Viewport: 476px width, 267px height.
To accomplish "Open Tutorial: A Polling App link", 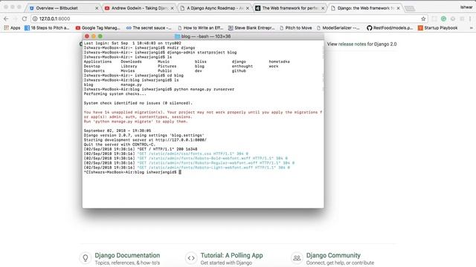I will (x=231, y=255).
